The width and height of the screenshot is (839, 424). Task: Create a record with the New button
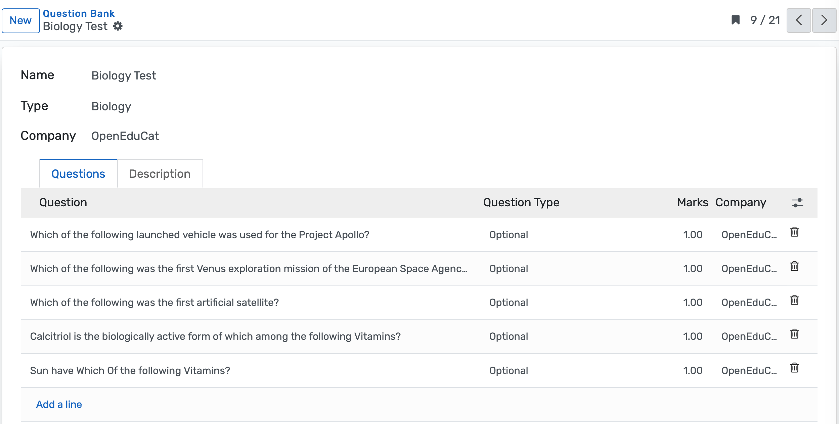click(x=21, y=20)
